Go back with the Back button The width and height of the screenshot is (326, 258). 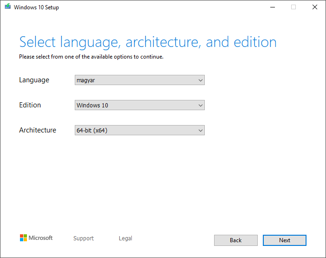pos(235,240)
